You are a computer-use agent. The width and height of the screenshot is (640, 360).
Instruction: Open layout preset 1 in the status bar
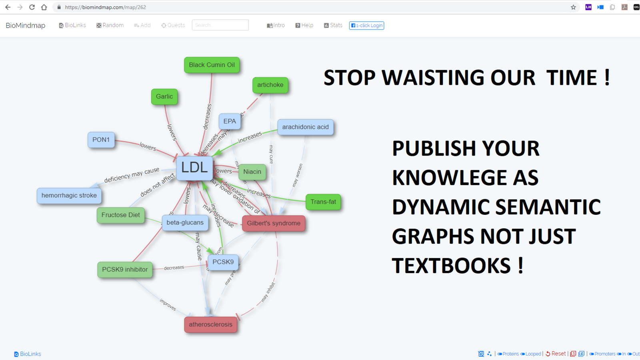click(x=572, y=354)
